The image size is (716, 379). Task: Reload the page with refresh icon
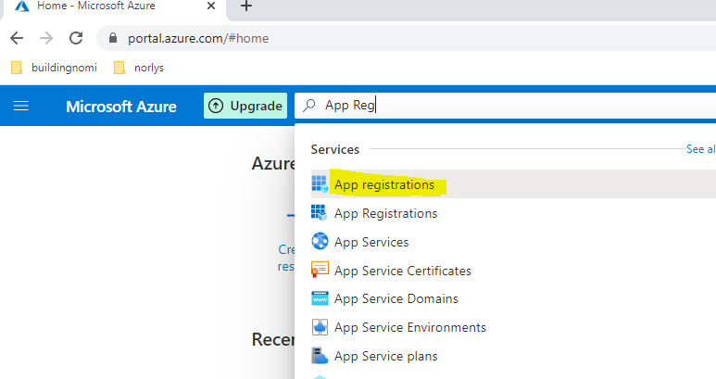pos(76,38)
